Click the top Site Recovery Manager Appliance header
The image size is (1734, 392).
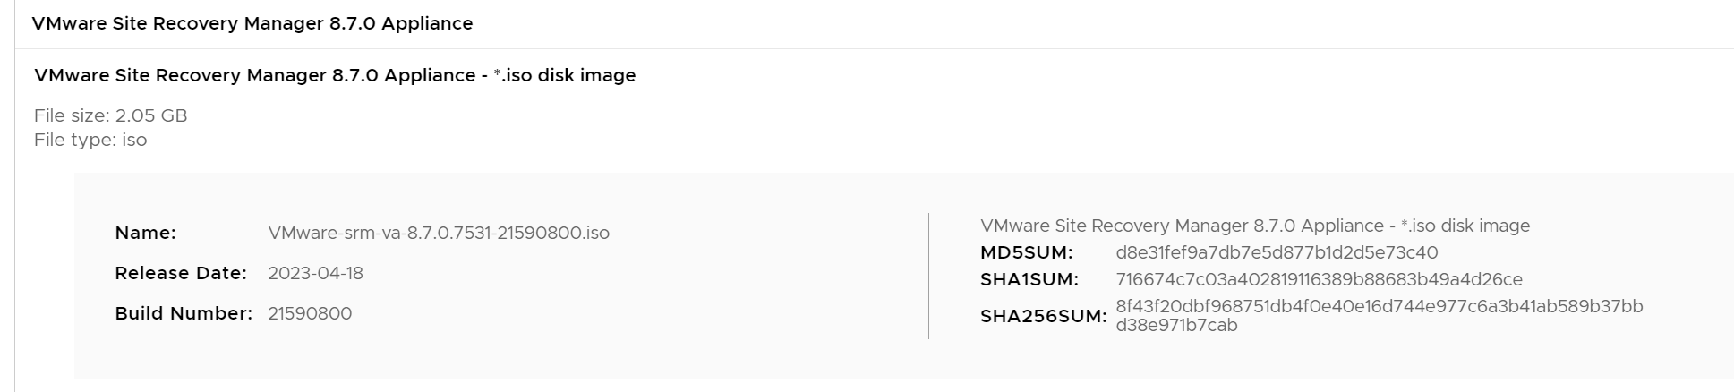click(x=252, y=24)
